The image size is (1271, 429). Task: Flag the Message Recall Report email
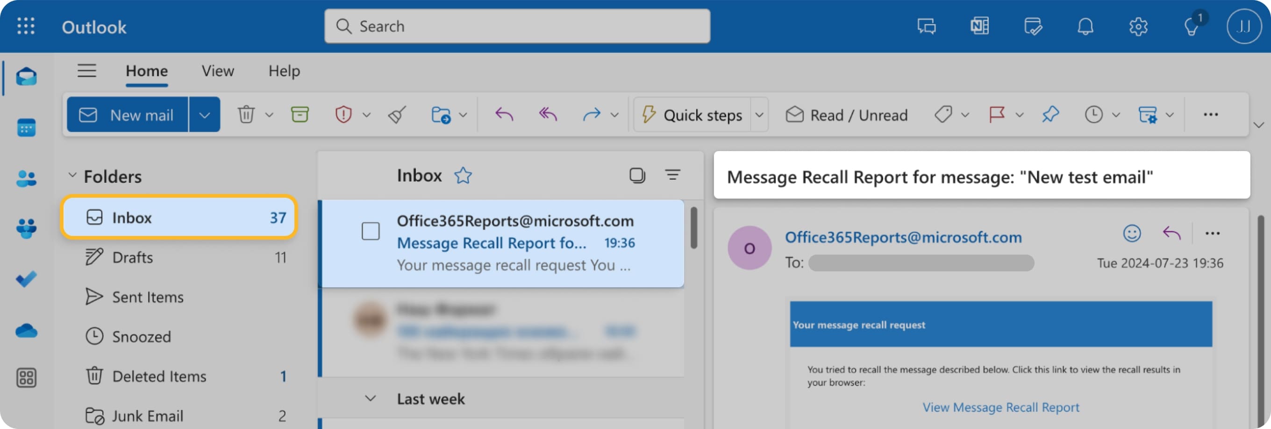[998, 114]
